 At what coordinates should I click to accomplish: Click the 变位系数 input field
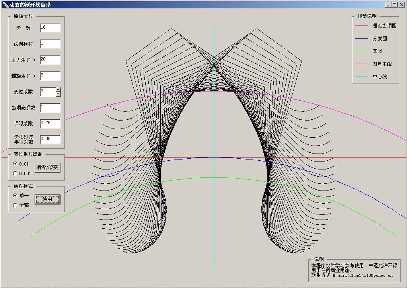point(48,91)
